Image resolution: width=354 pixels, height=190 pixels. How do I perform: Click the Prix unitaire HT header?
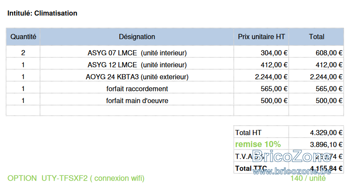(x=261, y=37)
